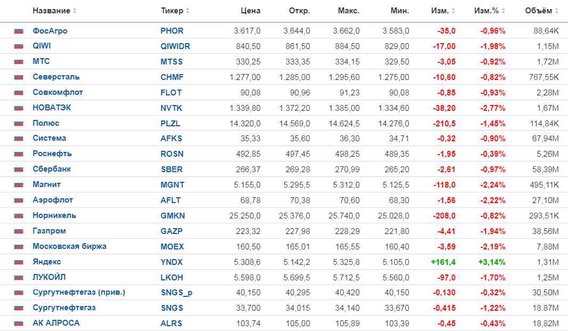This screenshot has height=331, width=568.
Task: Click the flag icon beside Яндекс
Action: (19, 262)
